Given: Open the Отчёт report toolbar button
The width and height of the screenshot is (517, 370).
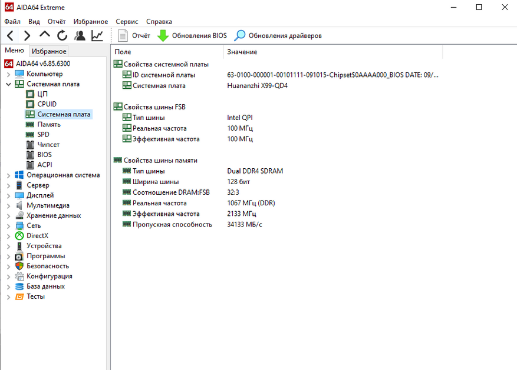Looking at the screenshot, I should click(x=134, y=36).
